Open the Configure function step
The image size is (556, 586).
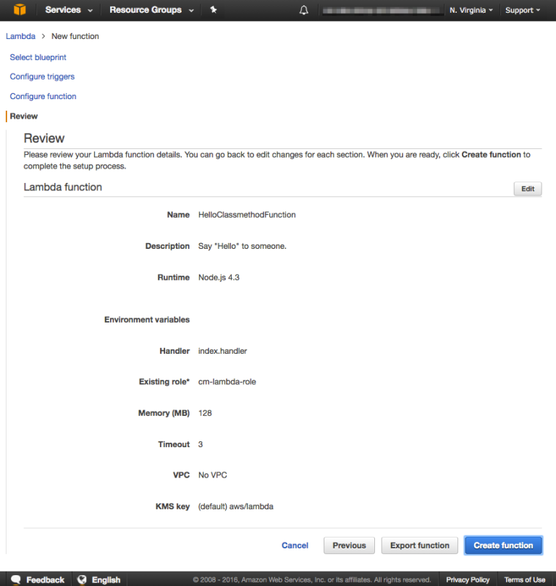43,96
